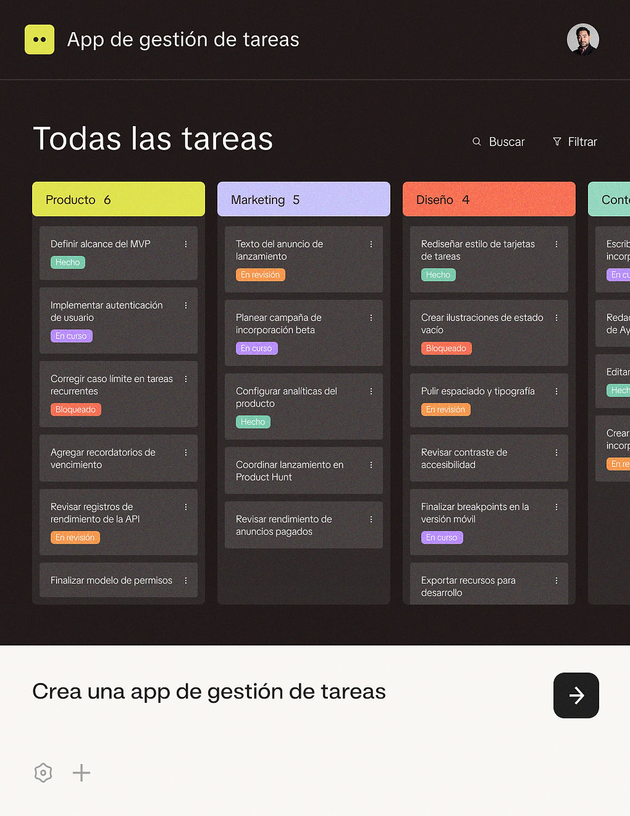Viewport: 630px width, 816px height.
Task: Toggle 'En curso' on 'Implementar autenticación de usuario'
Action: pyautogui.click(x=71, y=336)
